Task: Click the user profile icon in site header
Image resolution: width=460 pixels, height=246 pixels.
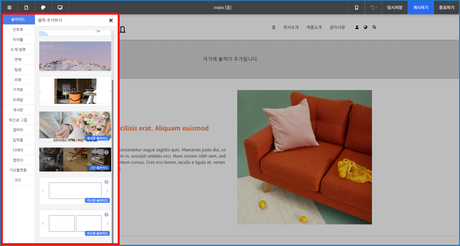Action: [x=357, y=27]
